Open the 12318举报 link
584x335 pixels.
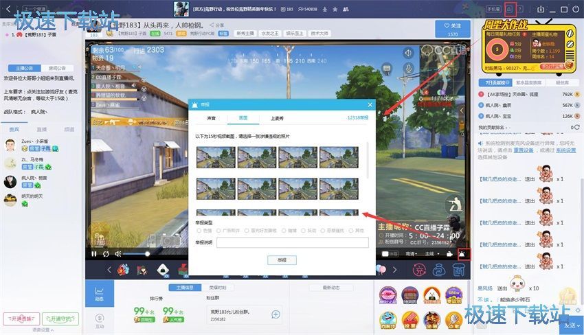tap(357, 117)
